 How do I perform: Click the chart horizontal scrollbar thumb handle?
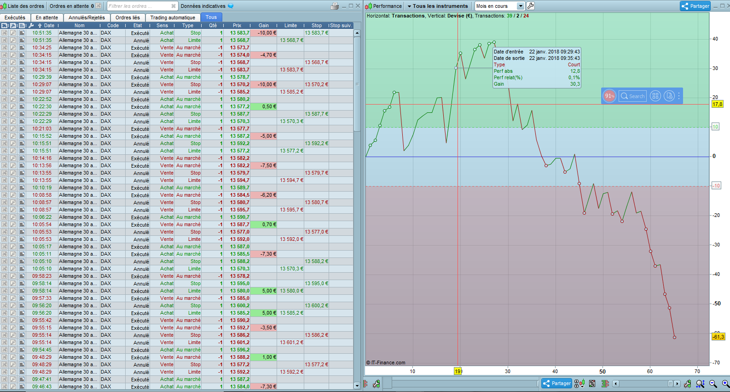671,383
